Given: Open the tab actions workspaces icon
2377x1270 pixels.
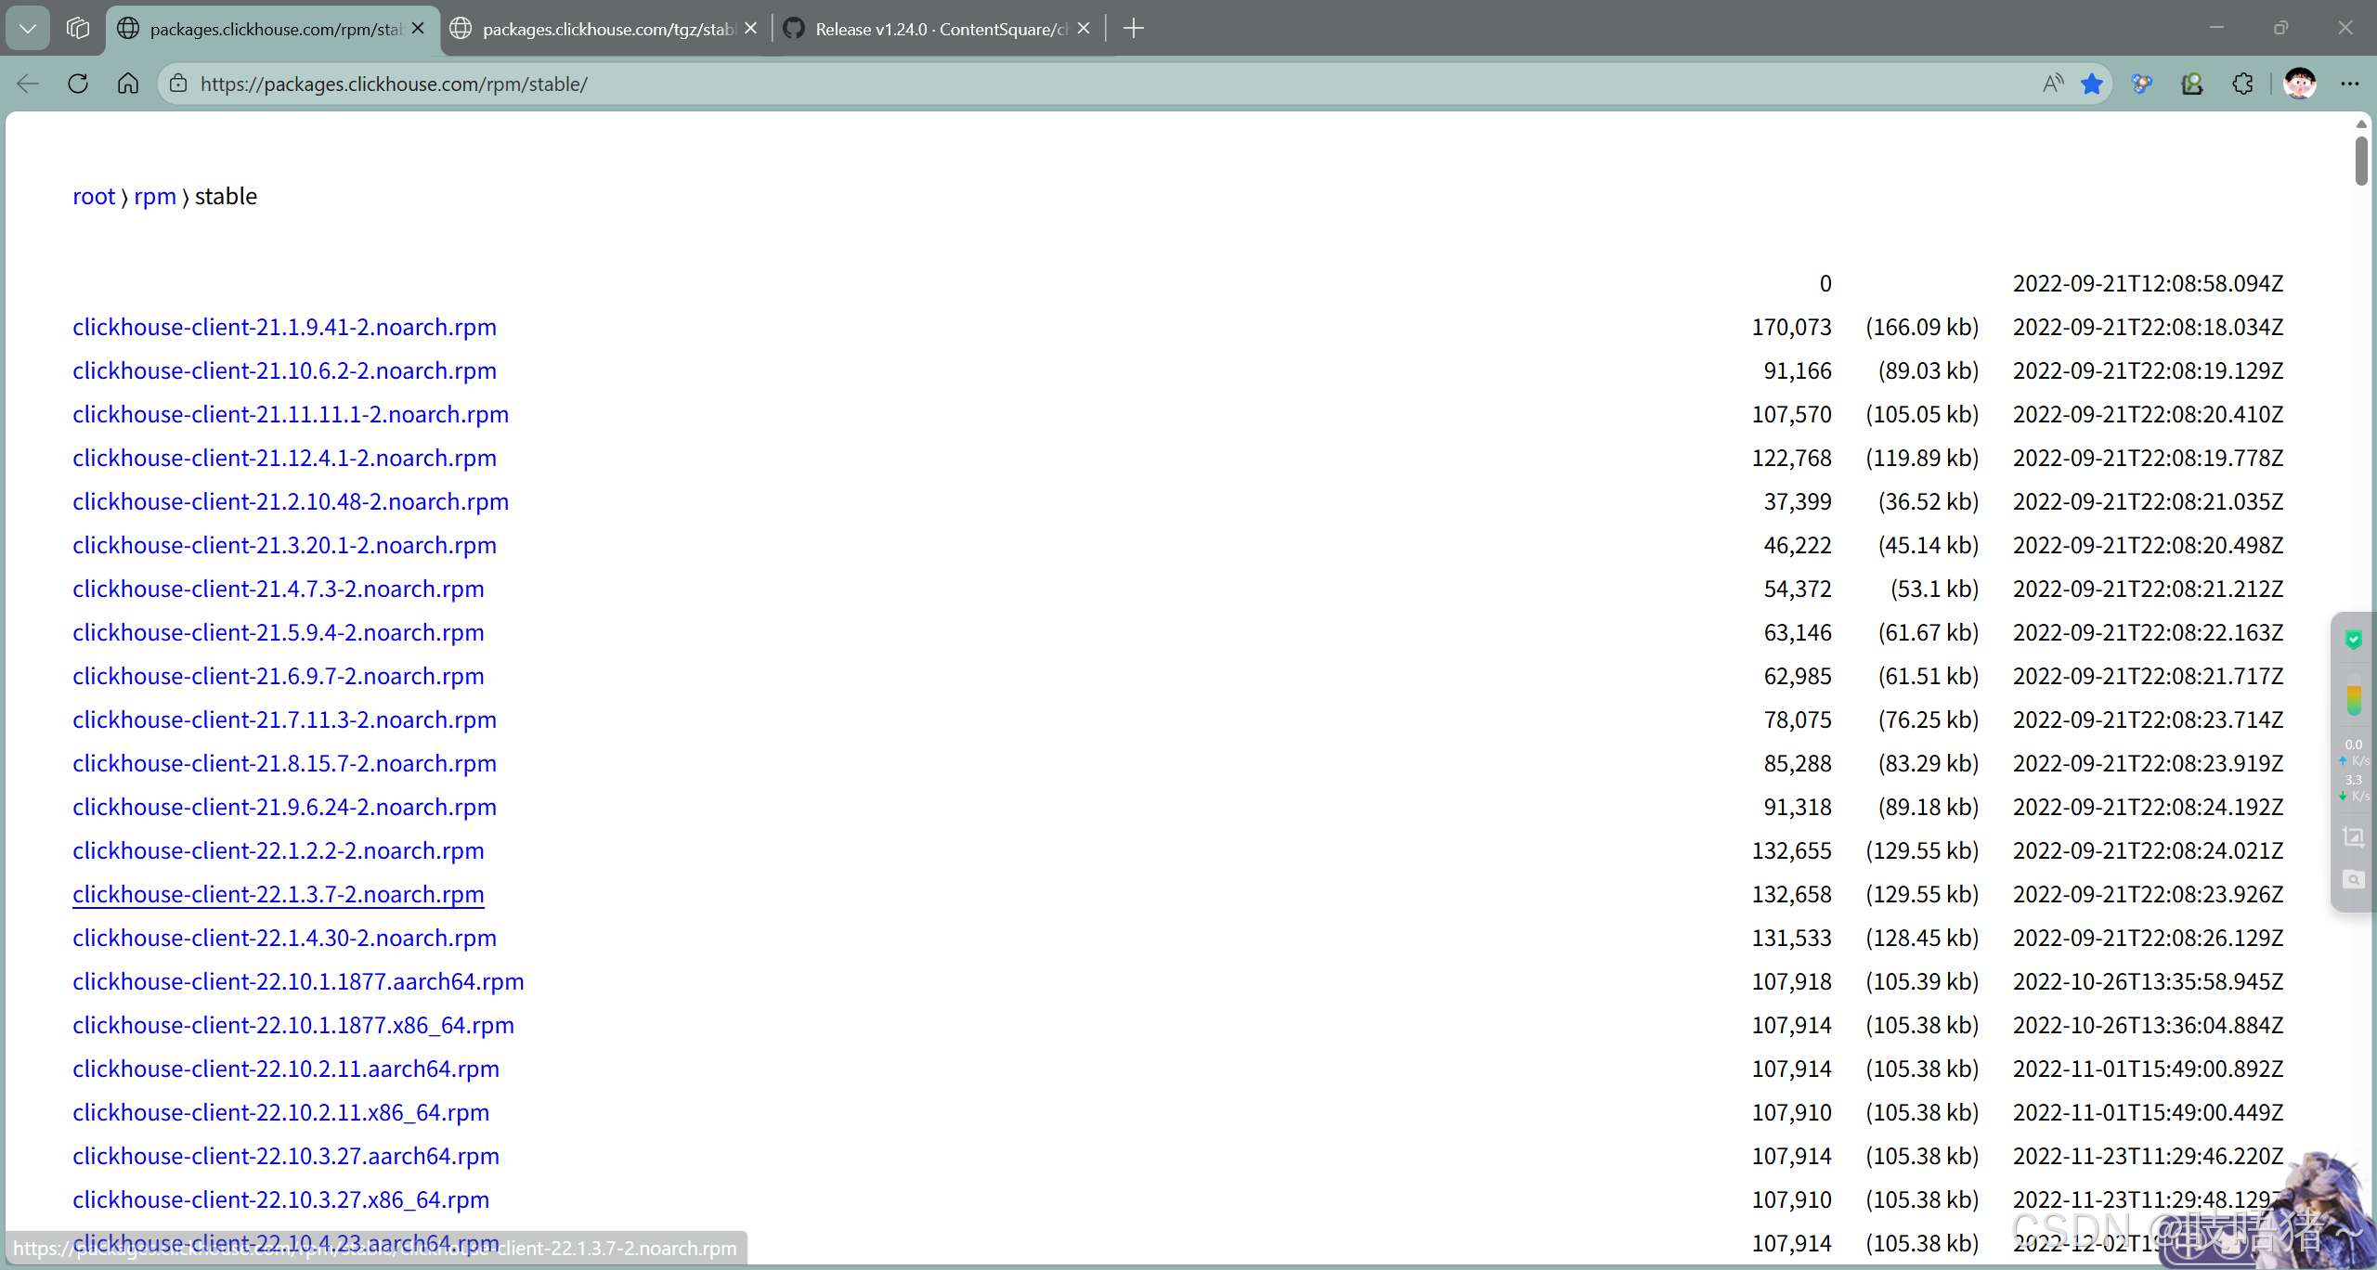Looking at the screenshot, I should point(78,28).
